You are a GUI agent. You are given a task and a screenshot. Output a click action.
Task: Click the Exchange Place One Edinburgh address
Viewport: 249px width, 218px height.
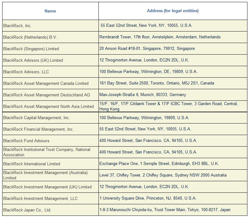[159, 164]
